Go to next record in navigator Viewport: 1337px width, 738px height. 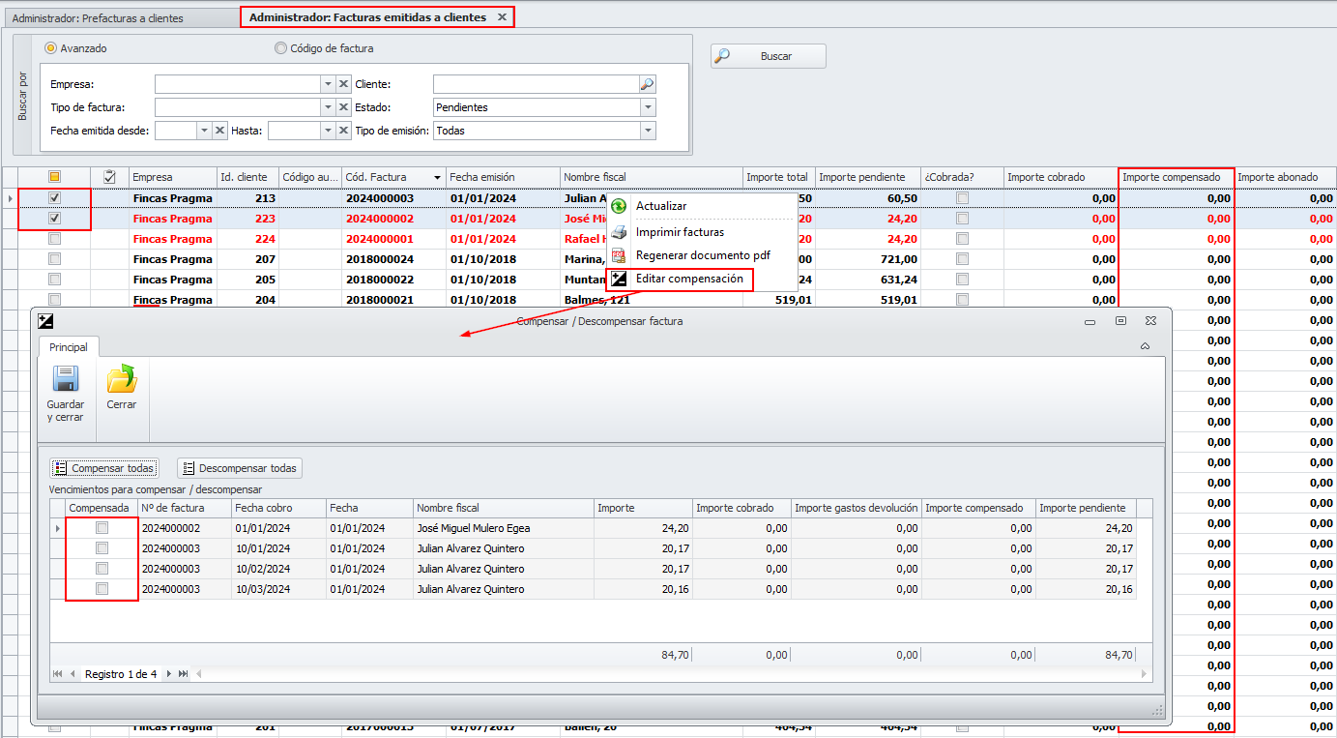pos(169,674)
